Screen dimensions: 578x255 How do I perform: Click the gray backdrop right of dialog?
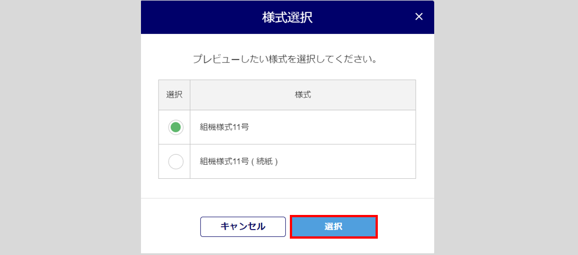pyautogui.click(x=508, y=128)
